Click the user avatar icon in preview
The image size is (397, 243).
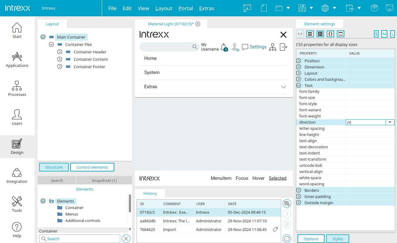tap(235, 47)
